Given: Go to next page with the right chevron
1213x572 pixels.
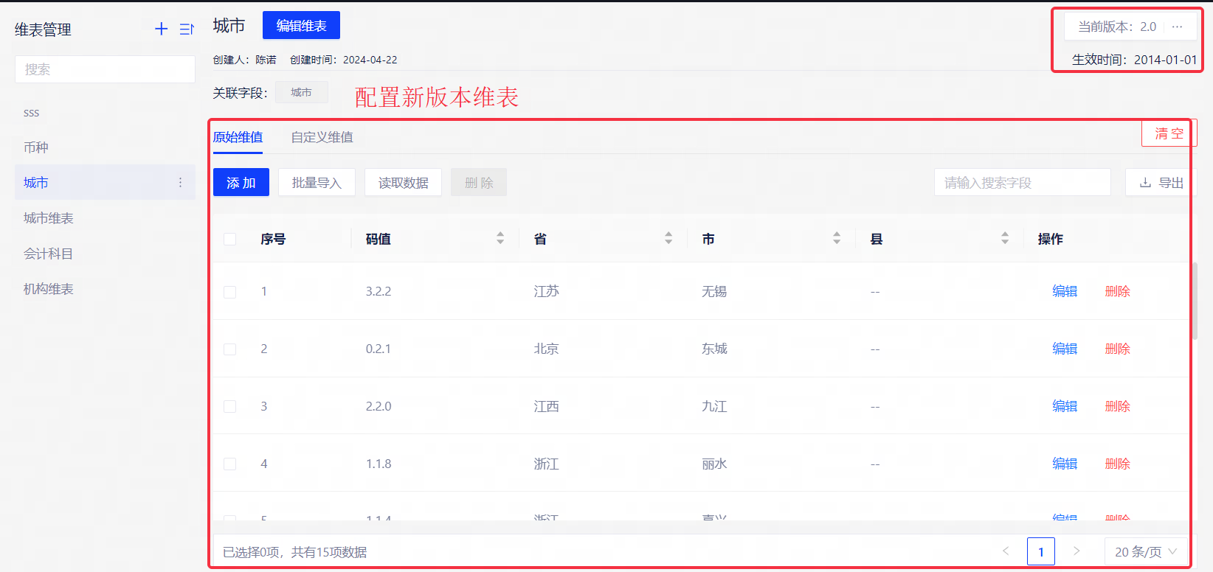Looking at the screenshot, I should (1077, 551).
